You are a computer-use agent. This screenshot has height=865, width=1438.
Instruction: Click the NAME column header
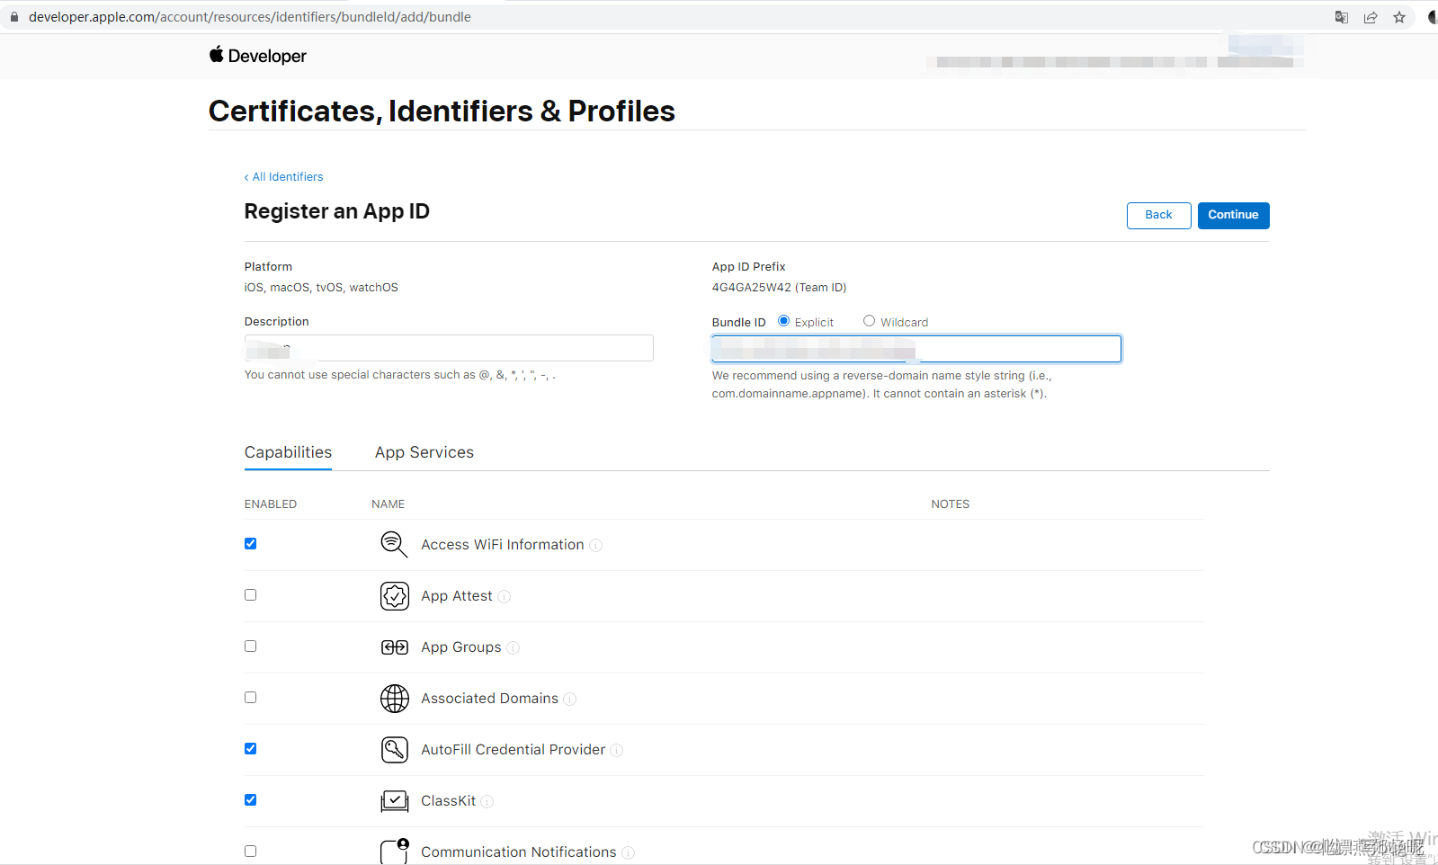click(389, 504)
